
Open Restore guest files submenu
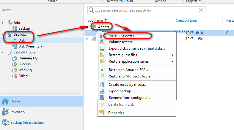click(123, 55)
